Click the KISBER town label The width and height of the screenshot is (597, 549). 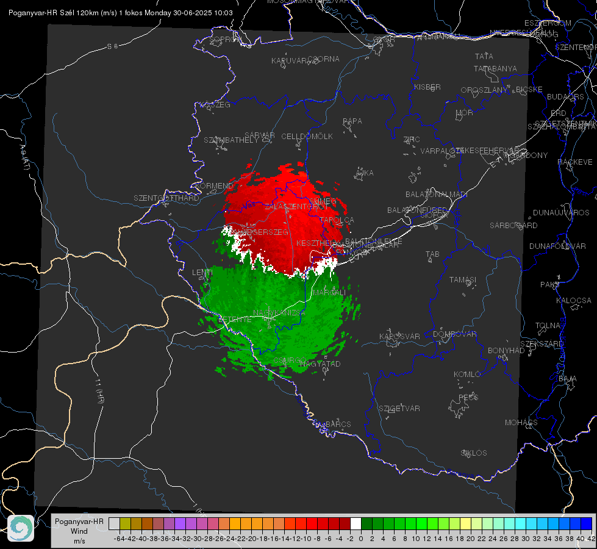[427, 87]
